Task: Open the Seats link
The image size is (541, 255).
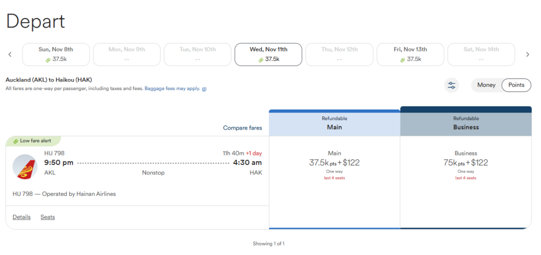Action: [48, 217]
